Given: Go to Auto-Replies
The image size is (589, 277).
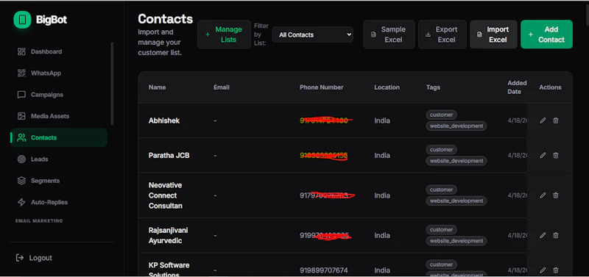Looking at the screenshot, I should coord(59,202).
